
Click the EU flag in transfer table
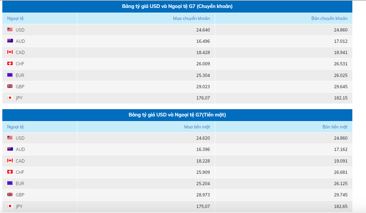[10, 75]
